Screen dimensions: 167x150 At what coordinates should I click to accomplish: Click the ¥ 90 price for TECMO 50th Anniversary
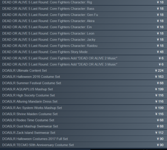160,145
